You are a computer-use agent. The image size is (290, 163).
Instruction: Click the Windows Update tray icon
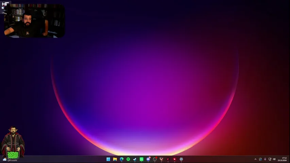[260, 159]
